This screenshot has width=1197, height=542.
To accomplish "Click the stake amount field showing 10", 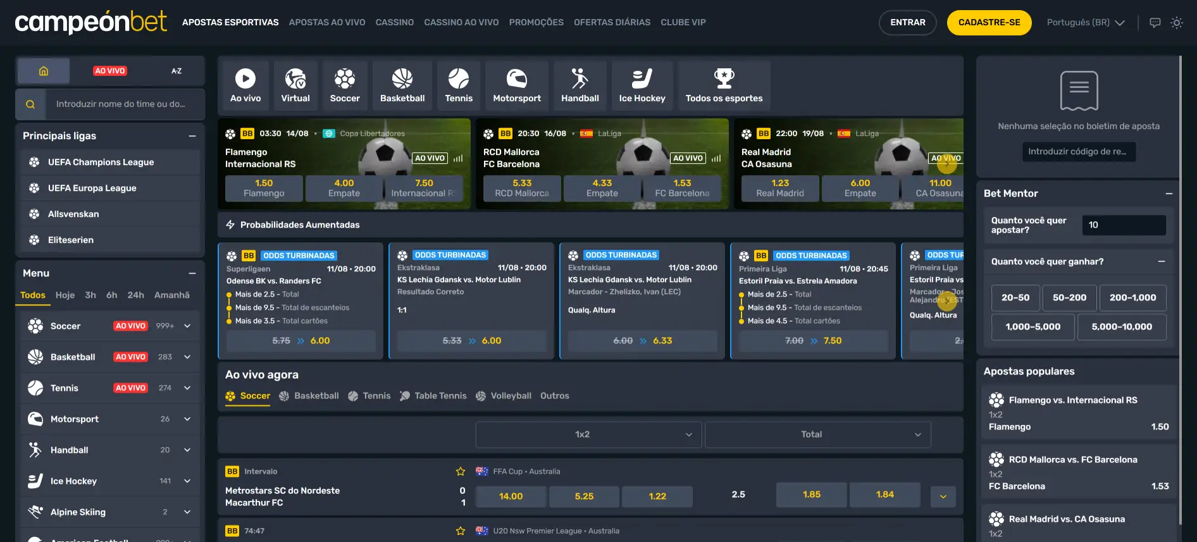I will (1124, 225).
